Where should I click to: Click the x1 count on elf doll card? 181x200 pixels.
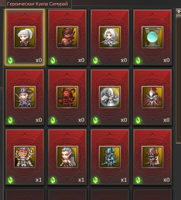(81, 180)
